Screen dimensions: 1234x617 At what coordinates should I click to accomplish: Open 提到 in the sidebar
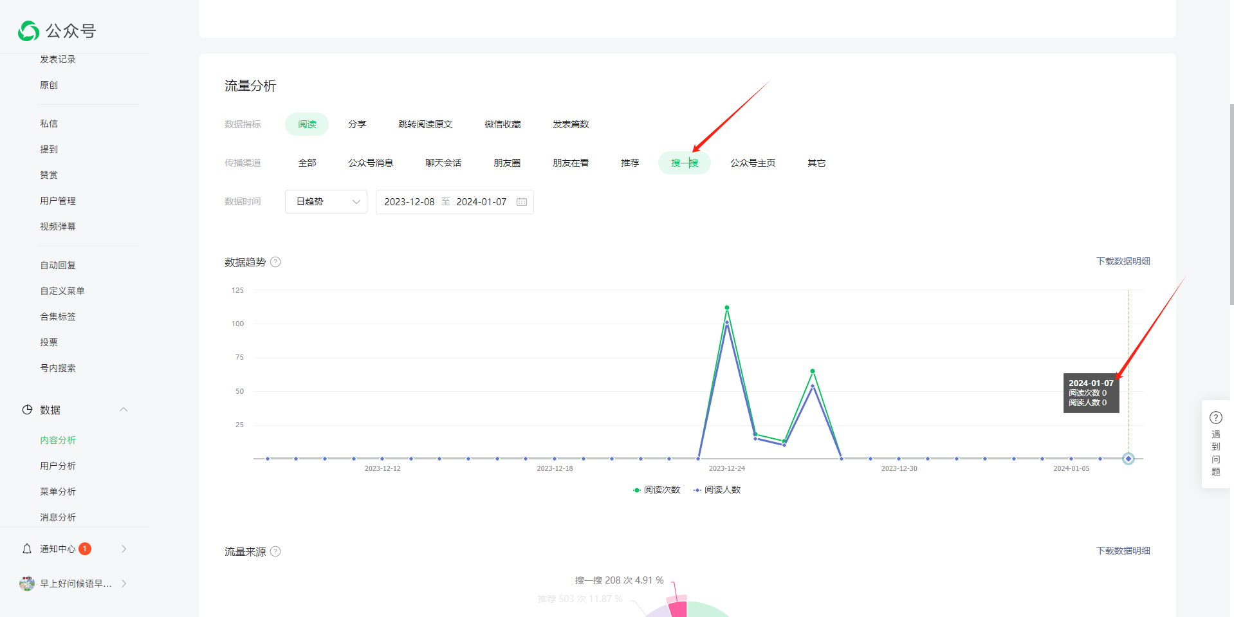49,149
